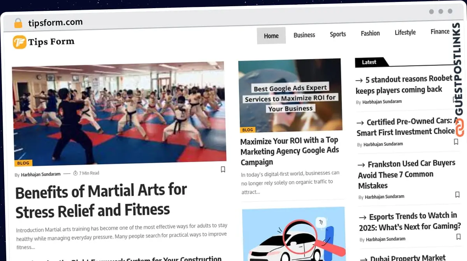The height and width of the screenshot is (261, 467).
Task: Click the clock icon beside 7 Min Read
Action: point(75,173)
